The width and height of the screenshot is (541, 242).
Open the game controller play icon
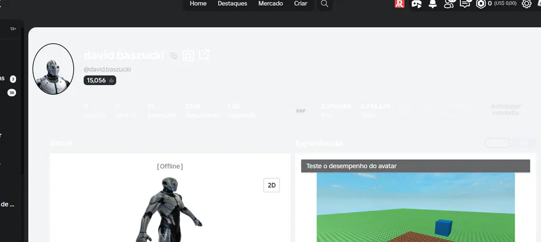(417, 4)
